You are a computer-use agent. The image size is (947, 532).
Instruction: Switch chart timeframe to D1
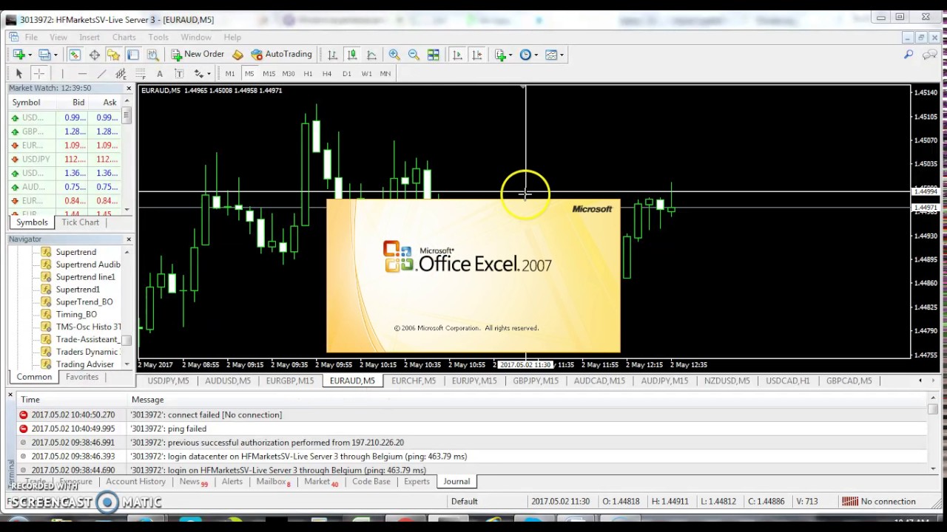point(347,74)
